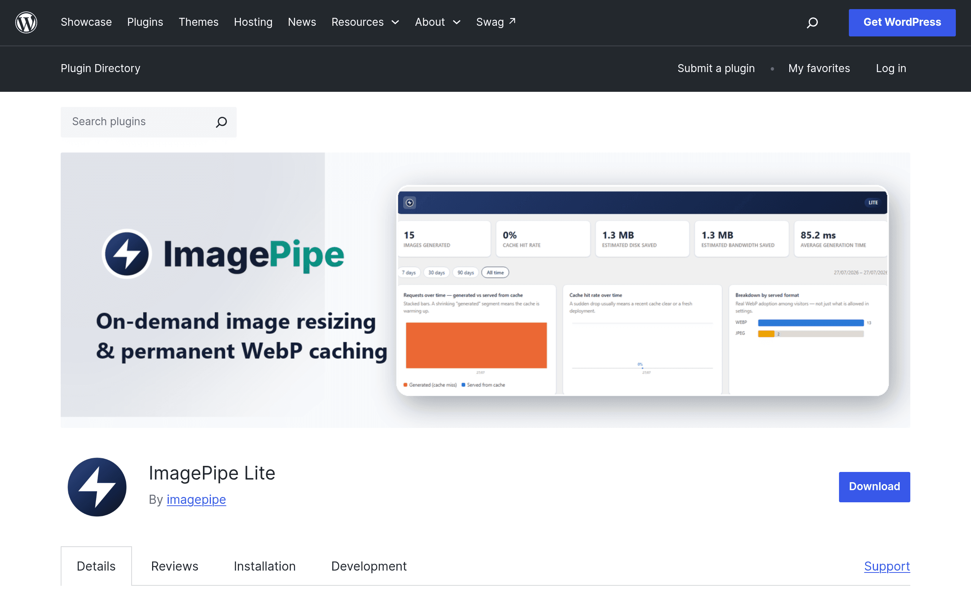Open the Plugins menu item
The image size is (971, 607).
[x=145, y=22]
